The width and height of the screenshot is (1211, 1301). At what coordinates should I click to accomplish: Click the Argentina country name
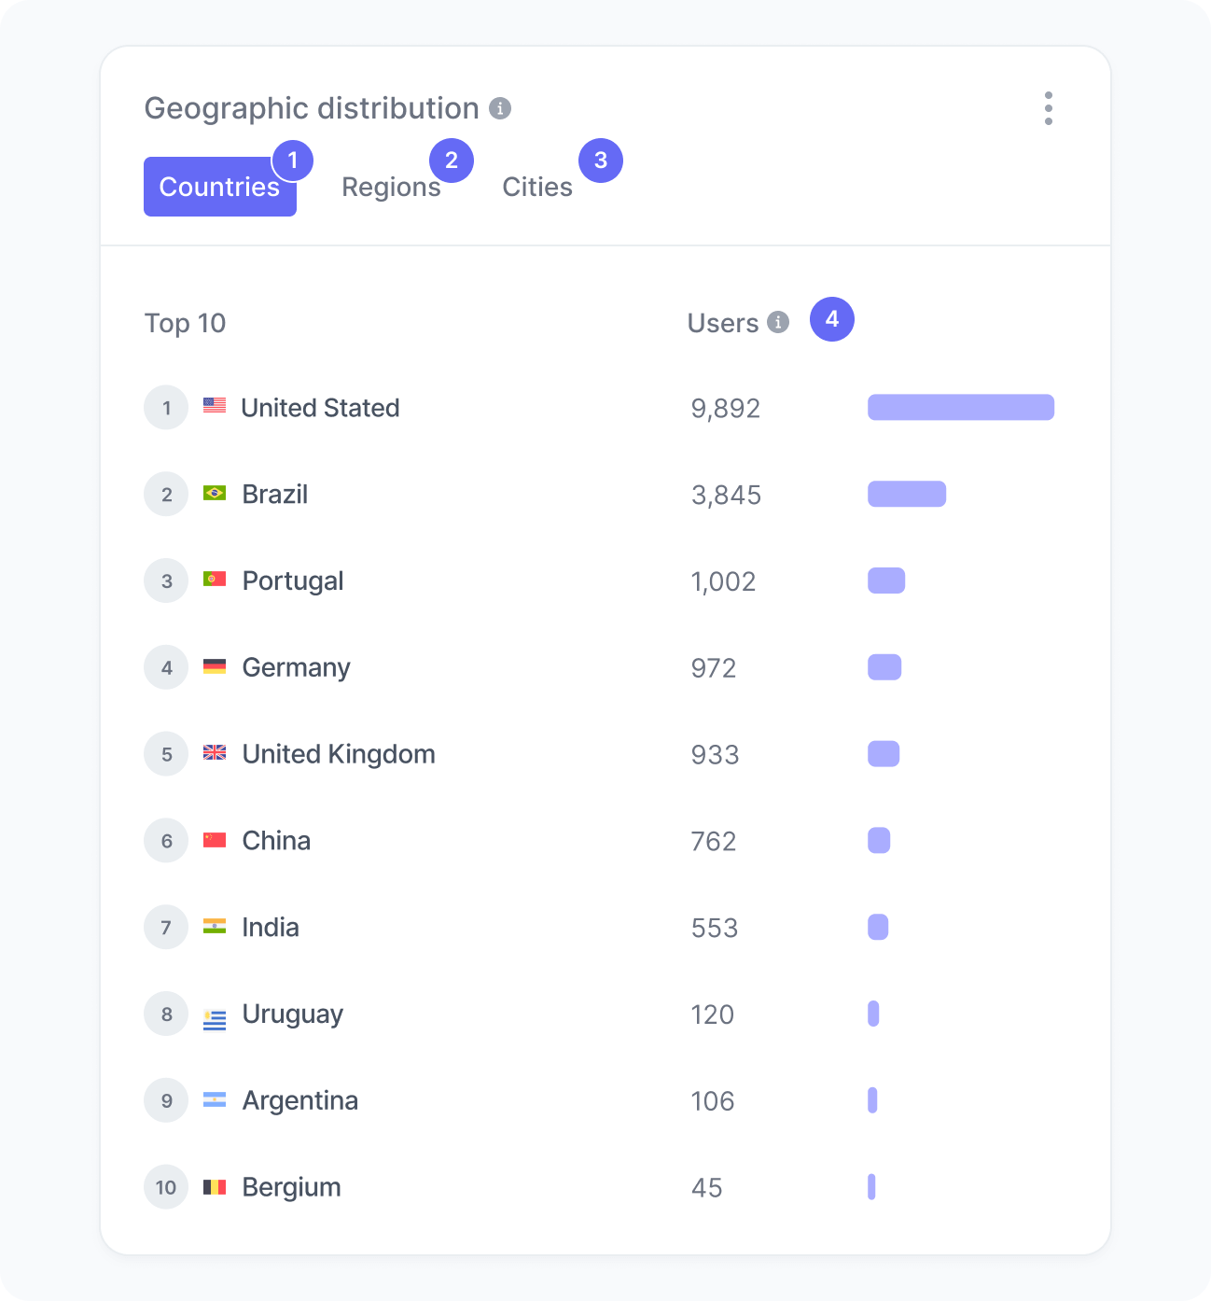(299, 1100)
